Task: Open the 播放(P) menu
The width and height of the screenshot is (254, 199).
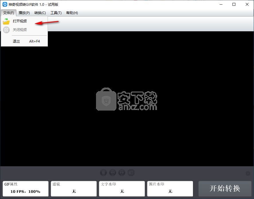Action: click(x=24, y=13)
